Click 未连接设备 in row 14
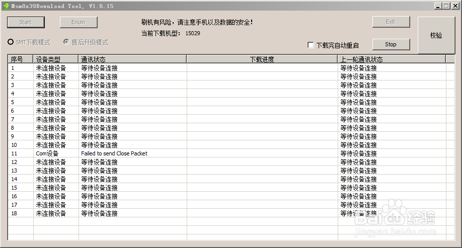The width and height of the screenshot is (462, 248). [51, 179]
